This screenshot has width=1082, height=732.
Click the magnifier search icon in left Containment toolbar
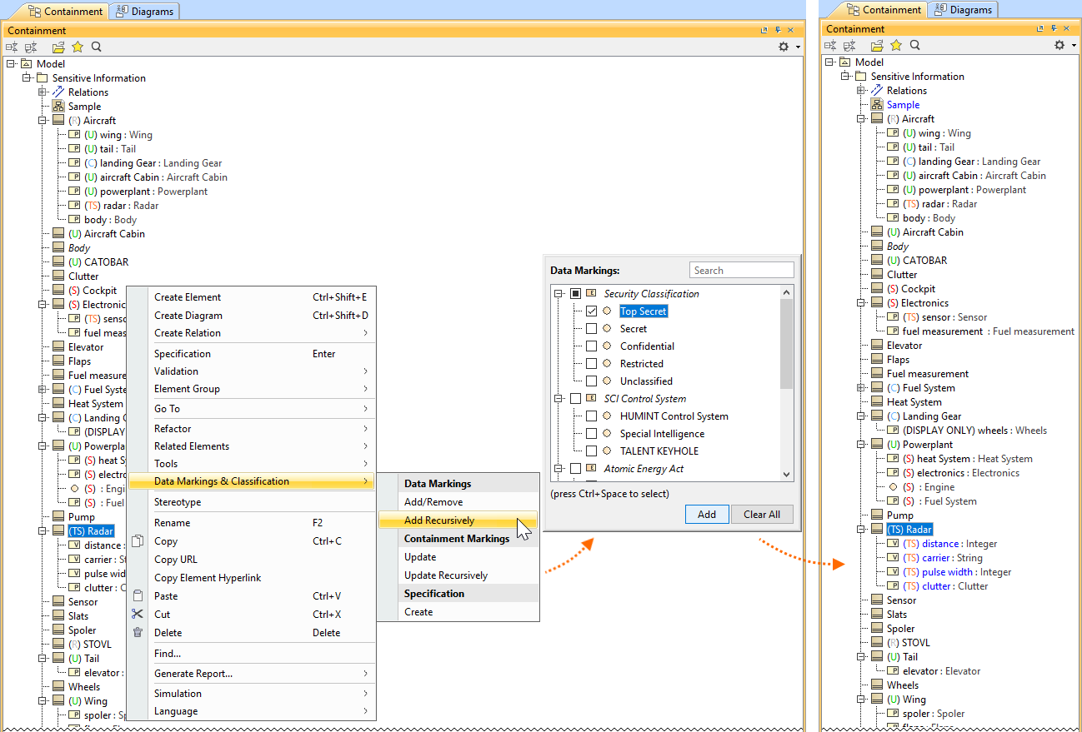pyautogui.click(x=97, y=47)
